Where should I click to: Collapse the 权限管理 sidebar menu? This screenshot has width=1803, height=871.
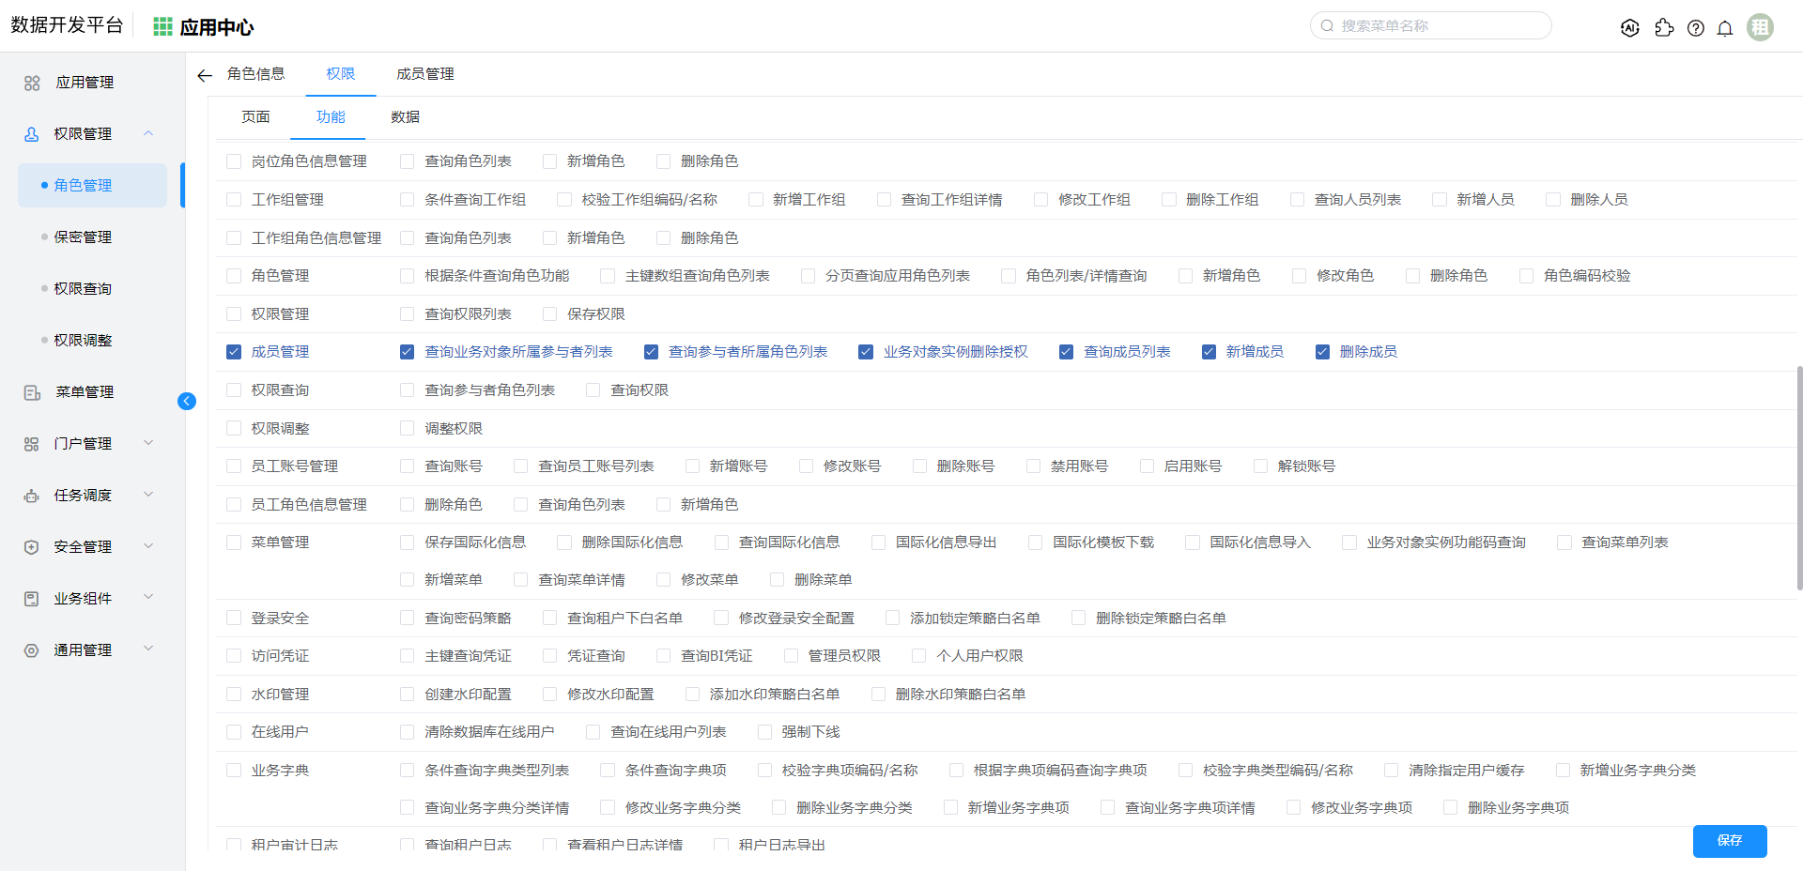click(x=148, y=133)
